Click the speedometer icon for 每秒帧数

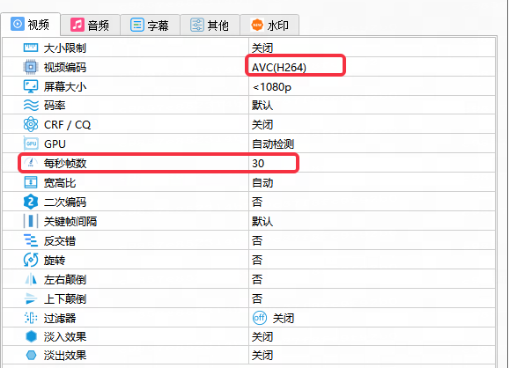[31, 163]
